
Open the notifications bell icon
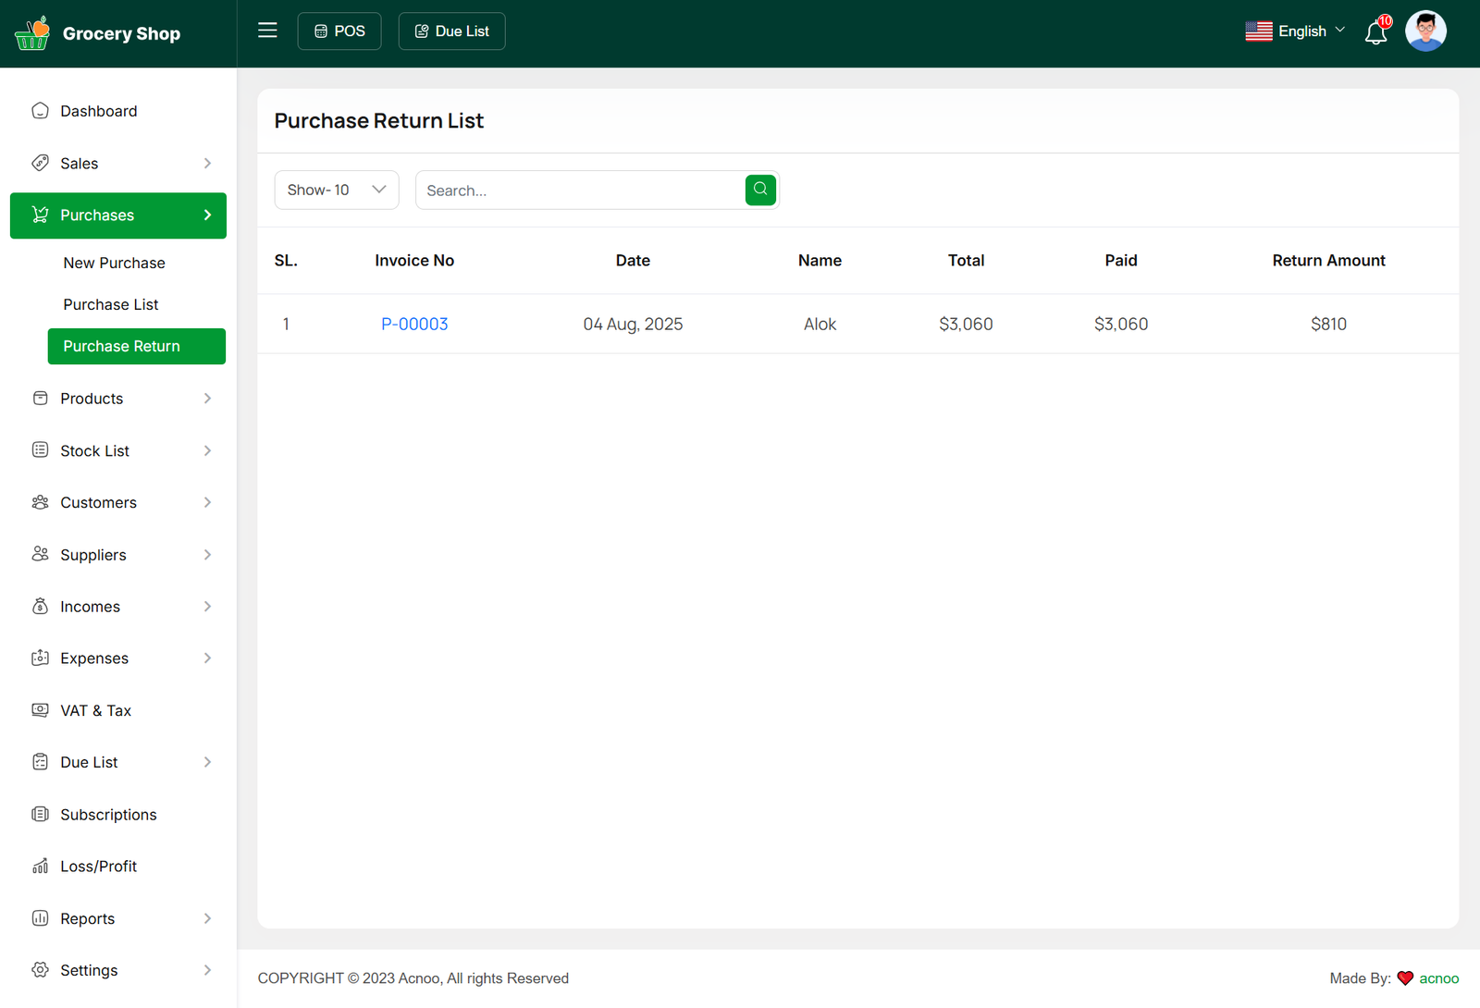[1375, 32]
